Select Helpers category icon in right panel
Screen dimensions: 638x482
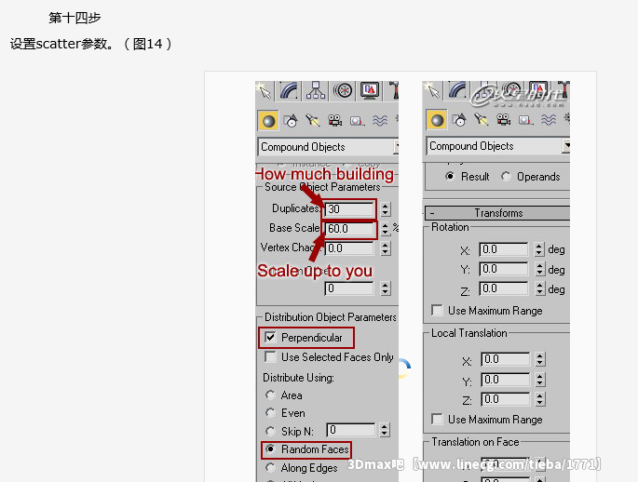coord(525,120)
